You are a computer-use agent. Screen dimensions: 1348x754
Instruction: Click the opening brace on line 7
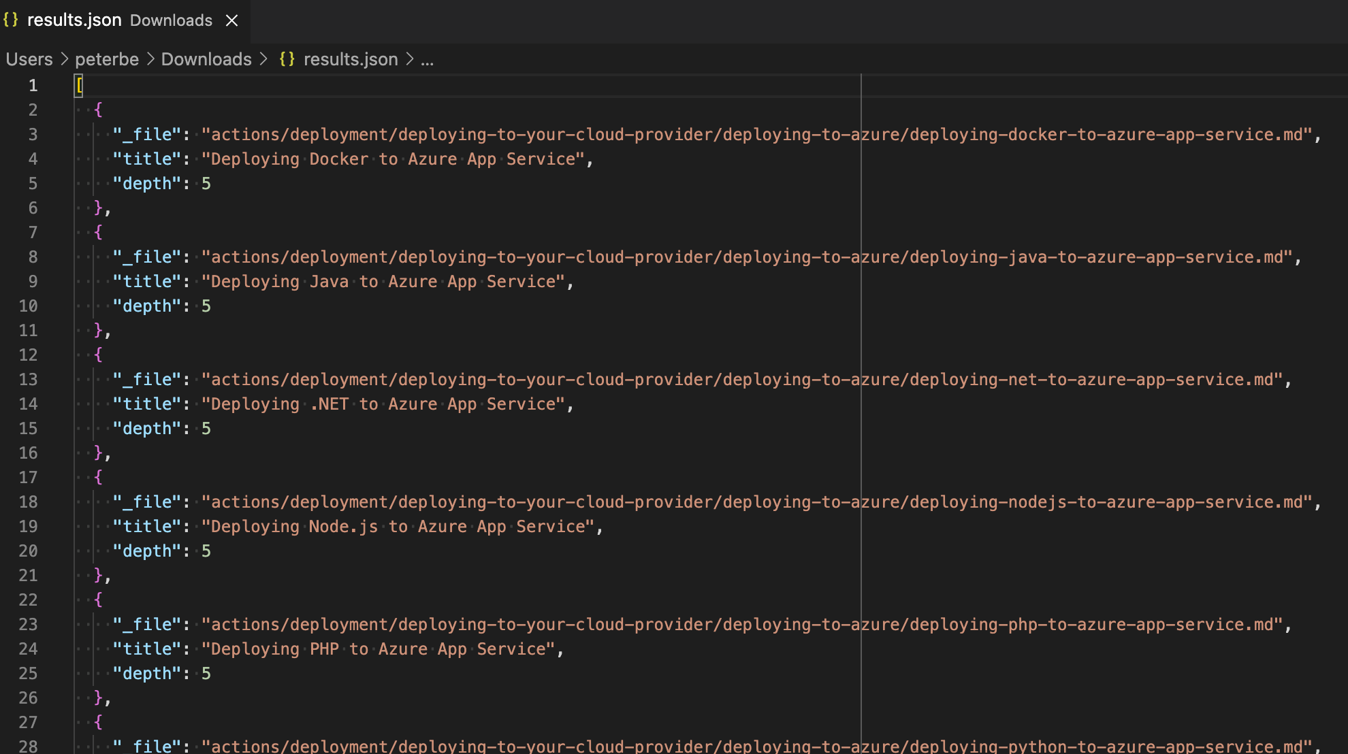tap(99, 232)
